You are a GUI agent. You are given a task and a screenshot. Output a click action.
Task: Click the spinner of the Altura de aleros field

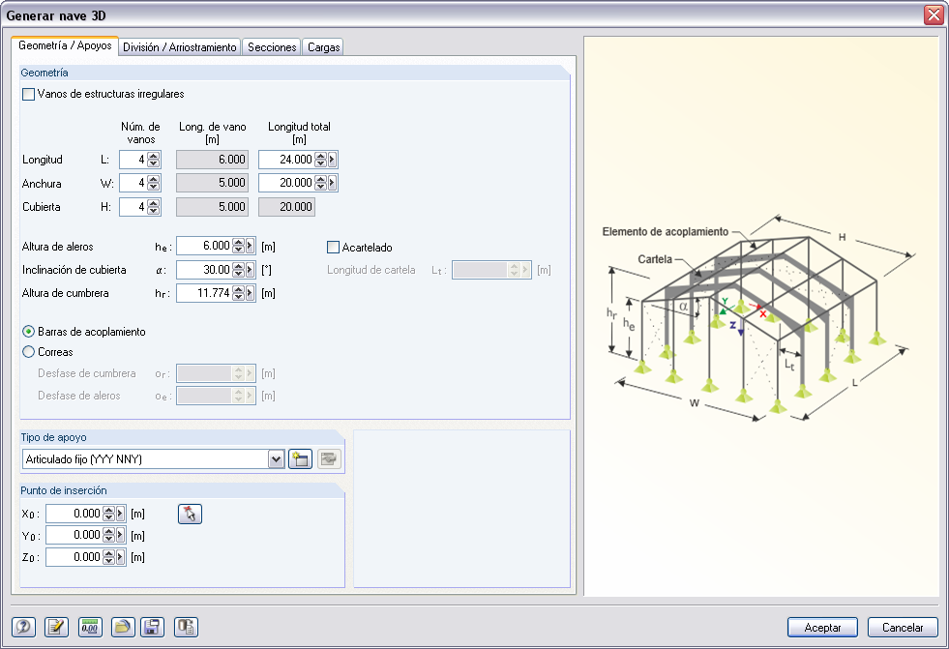[x=239, y=247]
